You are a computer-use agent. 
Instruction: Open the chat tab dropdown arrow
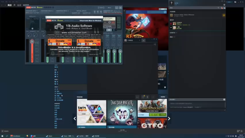pyautogui.click(x=143, y=40)
